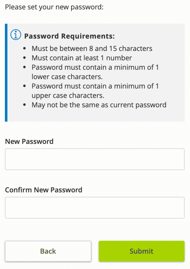Click the bullet before "Must contain at least 1 number"
The width and height of the screenshot is (190, 269).
tap(24, 58)
